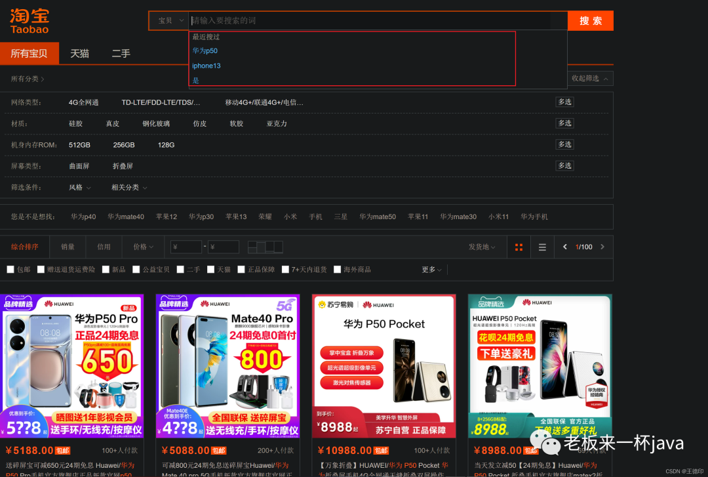Search suggestion 华为mate40
Viewport: 708px width, 477px height.
[x=125, y=217]
